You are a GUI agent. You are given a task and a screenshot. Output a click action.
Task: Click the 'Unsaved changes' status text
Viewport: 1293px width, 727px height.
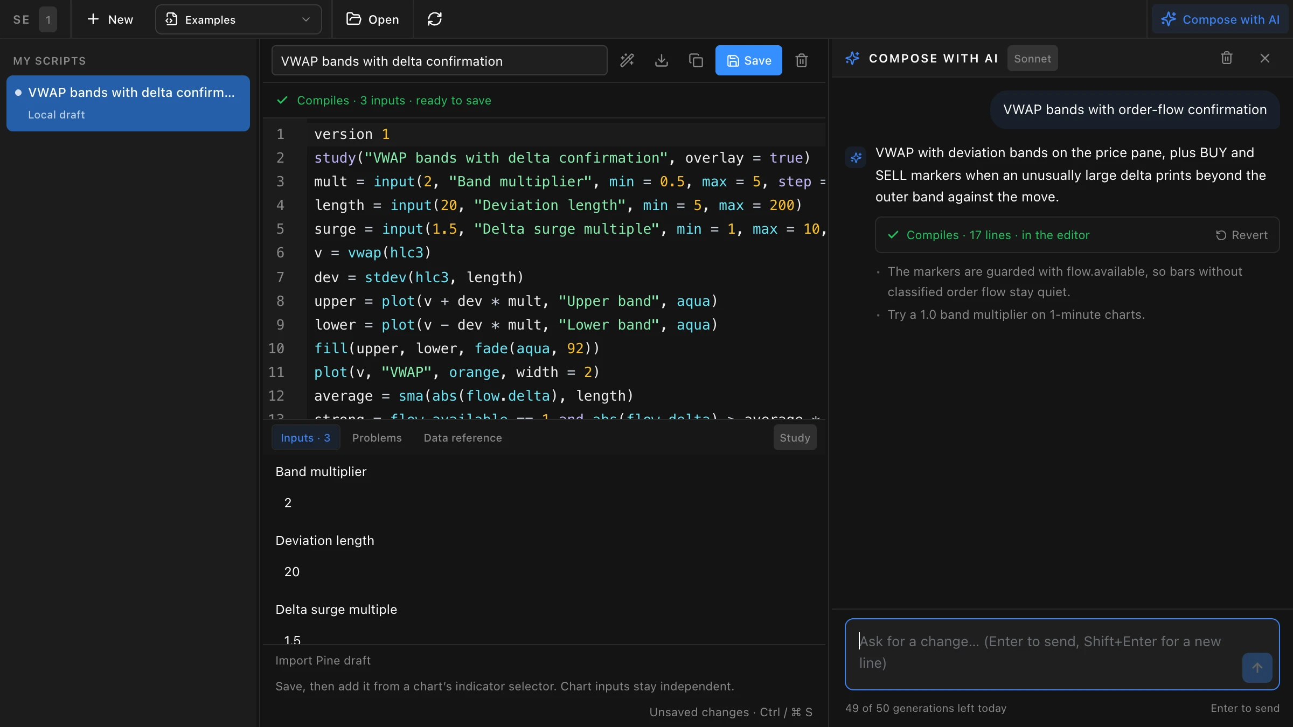click(x=699, y=712)
